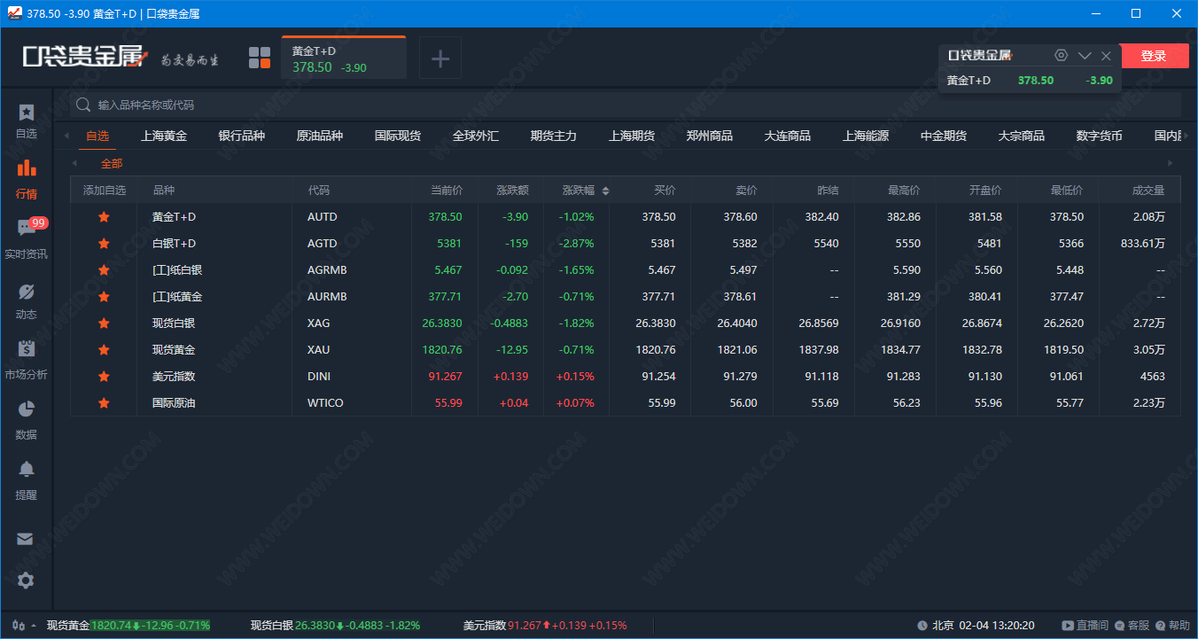Viewport: 1198px width, 639px height.
Task: Select the 国际原油 row name
Action: click(174, 402)
